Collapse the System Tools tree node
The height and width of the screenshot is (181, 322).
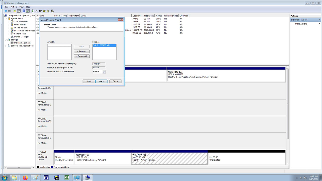click(6, 19)
